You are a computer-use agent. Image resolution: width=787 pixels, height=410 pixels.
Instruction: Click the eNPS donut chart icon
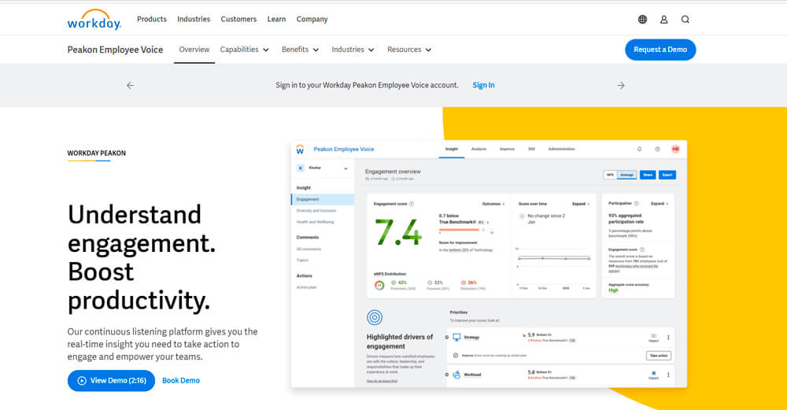pyautogui.click(x=379, y=285)
